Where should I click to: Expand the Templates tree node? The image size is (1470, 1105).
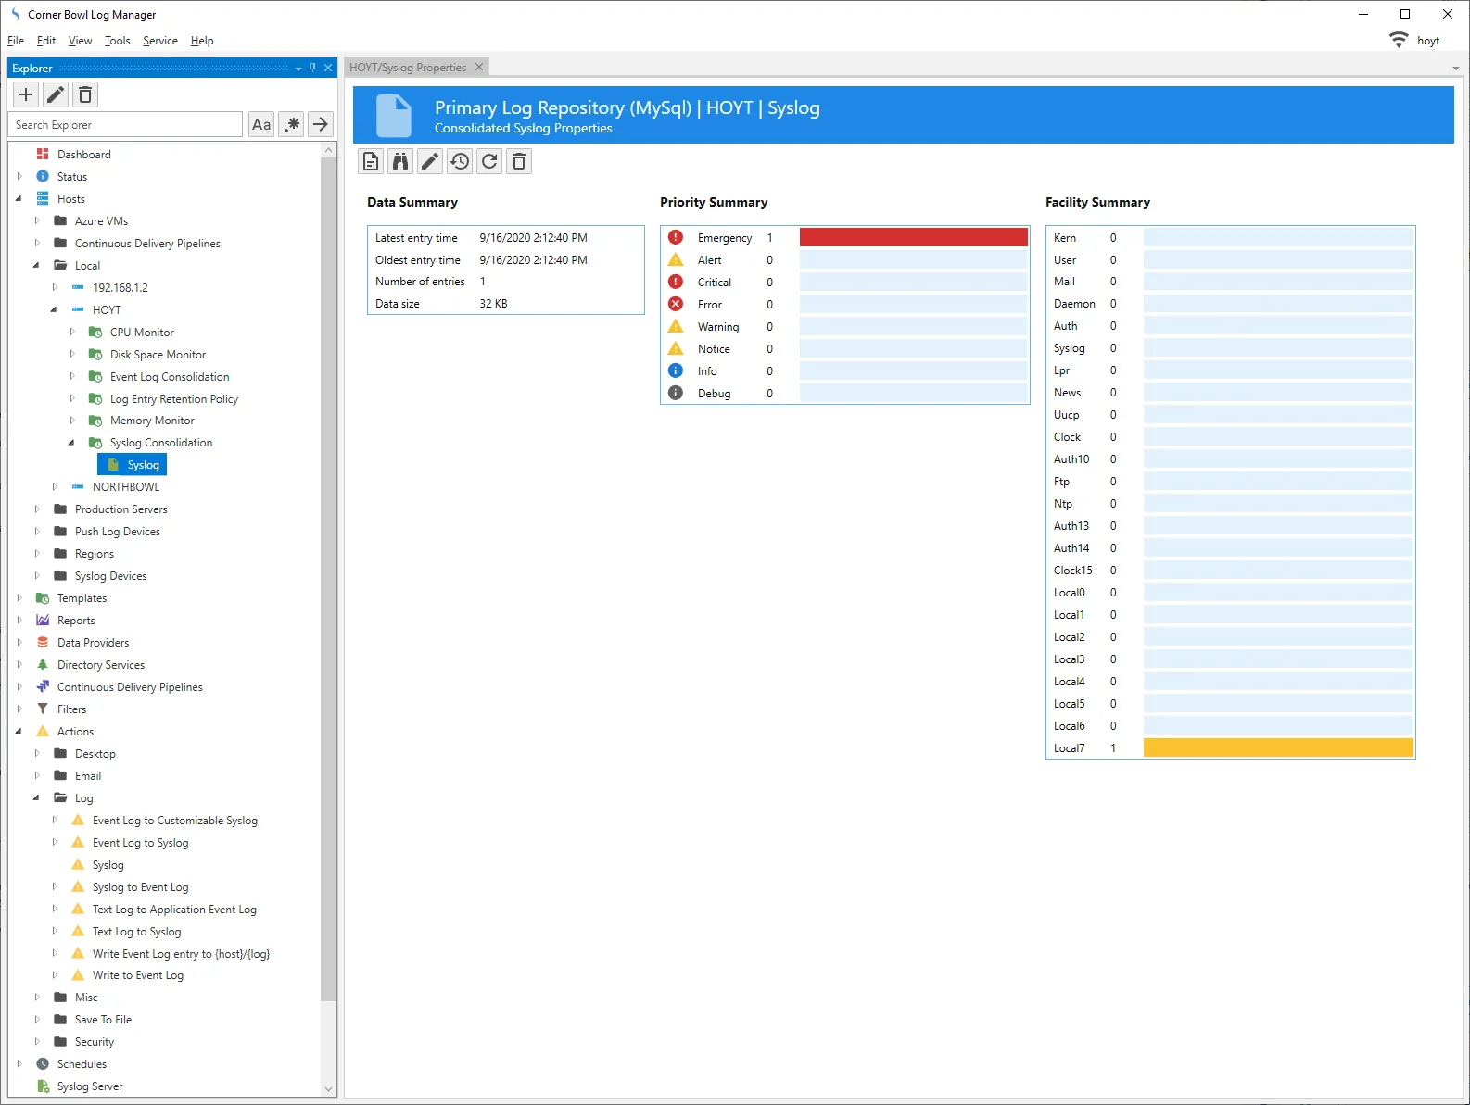click(x=19, y=598)
